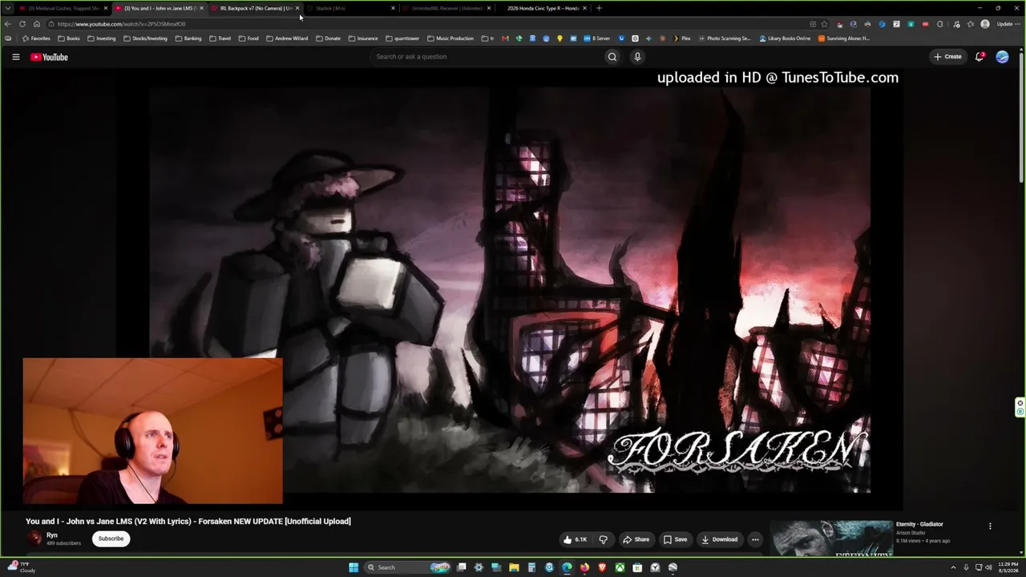This screenshot has width=1026, height=577.
Task: Switch to the UnlimitedIRL Receiver tab
Action: point(446,8)
